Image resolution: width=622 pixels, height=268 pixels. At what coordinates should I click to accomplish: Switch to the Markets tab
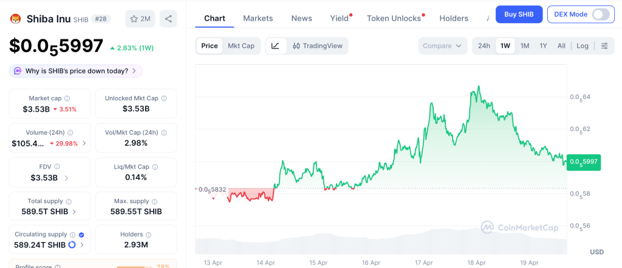pyautogui.click(x=258, y=18)
